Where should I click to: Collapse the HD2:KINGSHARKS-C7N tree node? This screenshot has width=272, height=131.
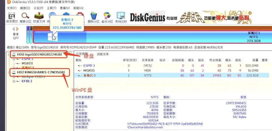tap(9, 73)
